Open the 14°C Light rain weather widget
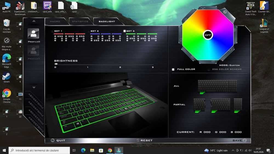The height and width of the screenshot is (154, 274). [x=216, y=150]
